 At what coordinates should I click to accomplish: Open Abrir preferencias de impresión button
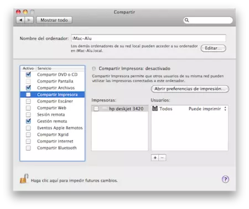click(190, 89)
